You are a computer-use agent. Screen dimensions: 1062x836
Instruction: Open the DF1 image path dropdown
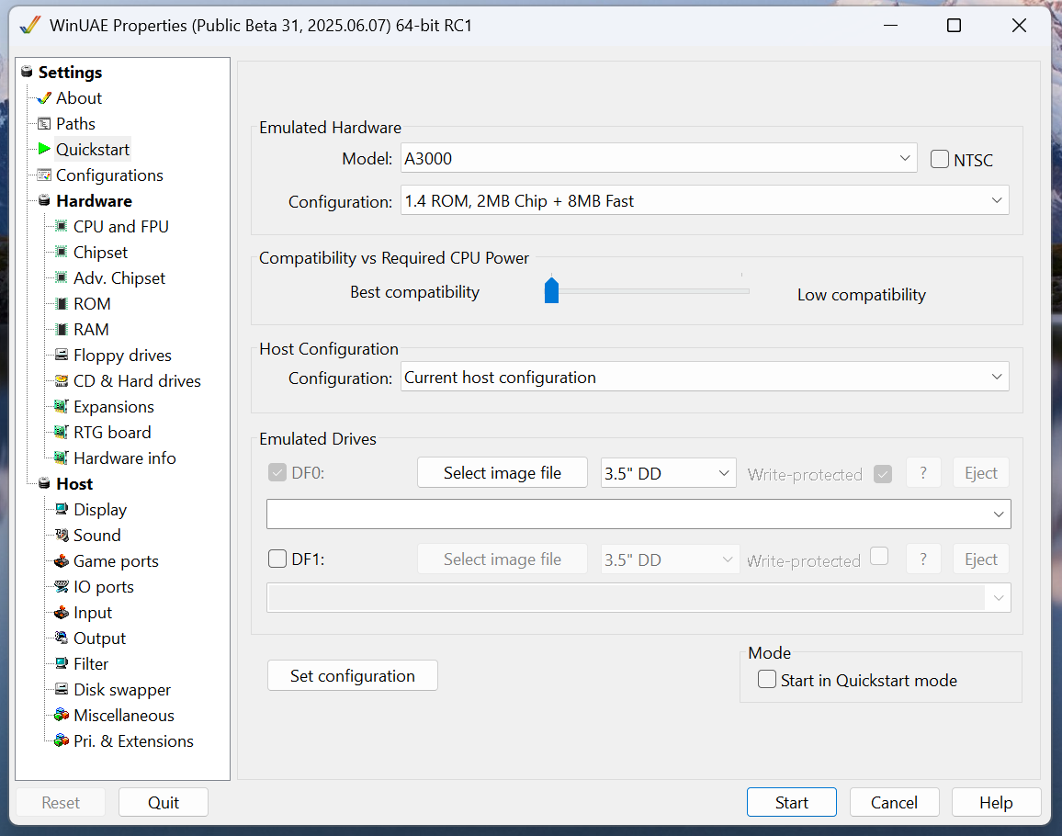pyautogui.click(x=638, y=598)
